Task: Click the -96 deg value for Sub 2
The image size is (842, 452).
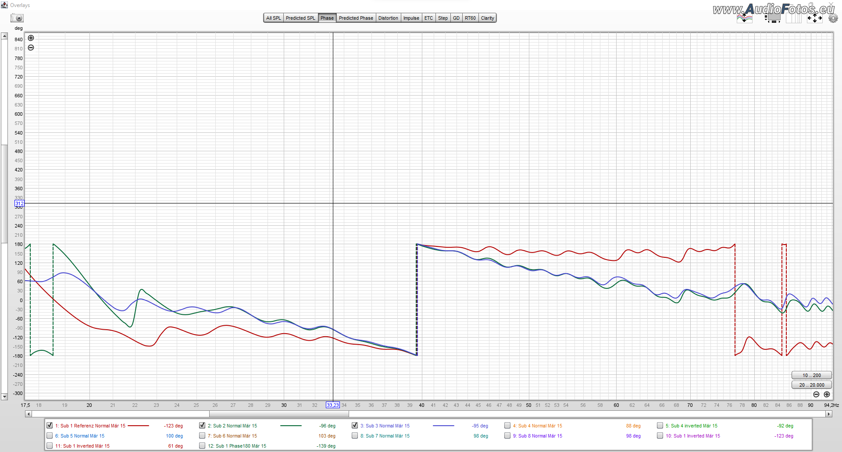Action: 327,426
